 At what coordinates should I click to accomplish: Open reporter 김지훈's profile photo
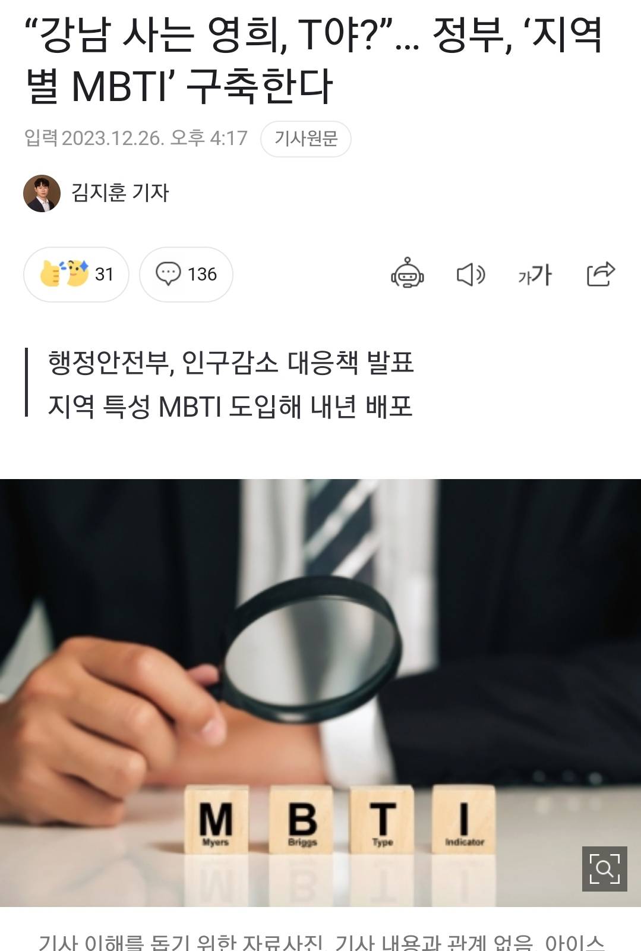click(x=42, y=193)
